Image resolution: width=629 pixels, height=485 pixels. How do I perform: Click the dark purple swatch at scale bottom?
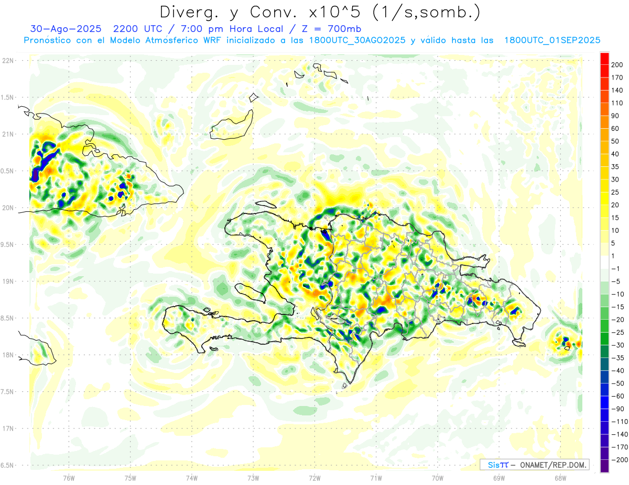(x=604, y=466)
